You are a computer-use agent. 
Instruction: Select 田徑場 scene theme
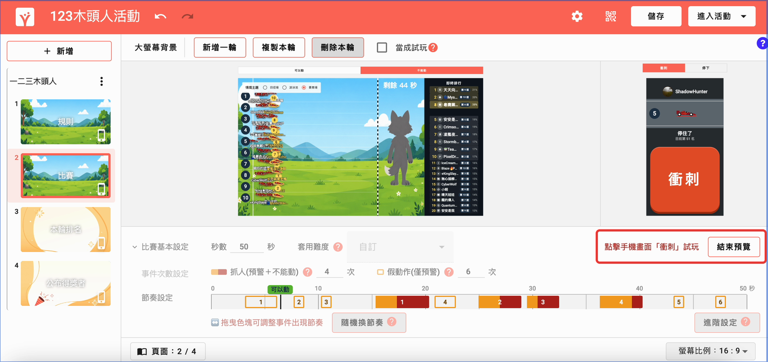point(265,87)
